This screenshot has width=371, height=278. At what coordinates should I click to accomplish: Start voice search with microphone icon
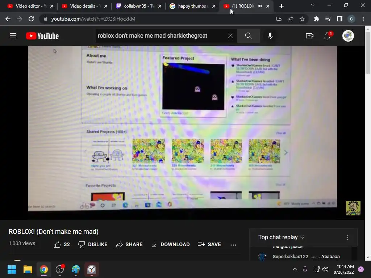point(270,36)
